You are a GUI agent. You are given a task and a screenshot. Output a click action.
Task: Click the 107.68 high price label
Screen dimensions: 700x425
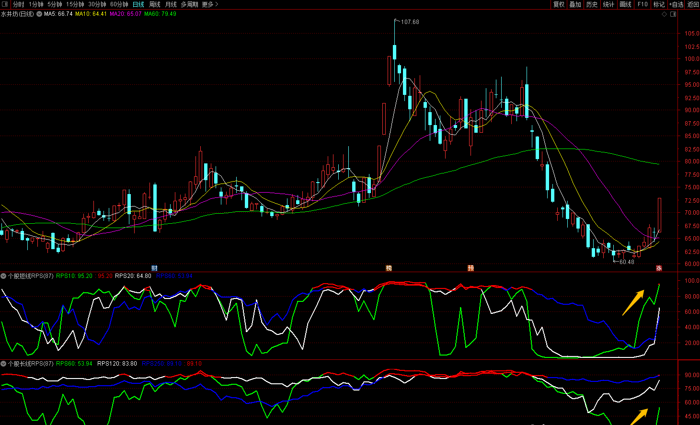point(410,22)
